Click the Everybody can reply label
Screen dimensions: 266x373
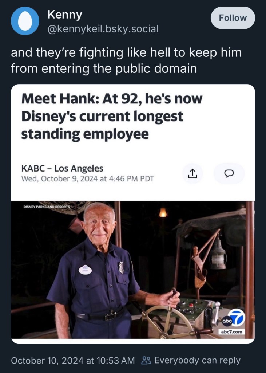pyautogui.click(x=197, y=360)
